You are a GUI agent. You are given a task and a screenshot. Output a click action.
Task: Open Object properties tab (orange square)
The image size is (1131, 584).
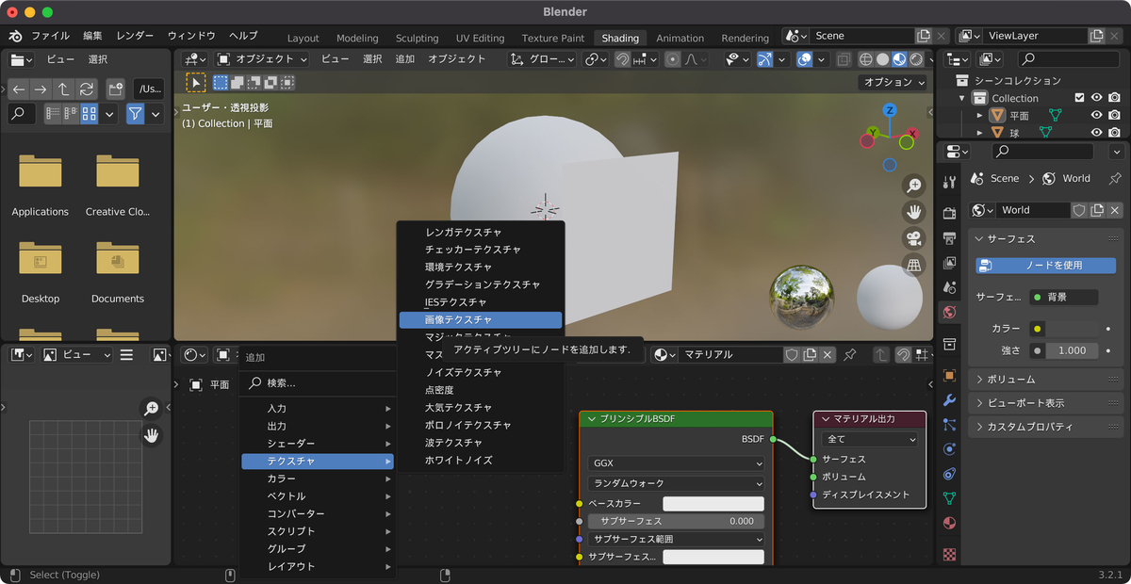coord(949,375)
